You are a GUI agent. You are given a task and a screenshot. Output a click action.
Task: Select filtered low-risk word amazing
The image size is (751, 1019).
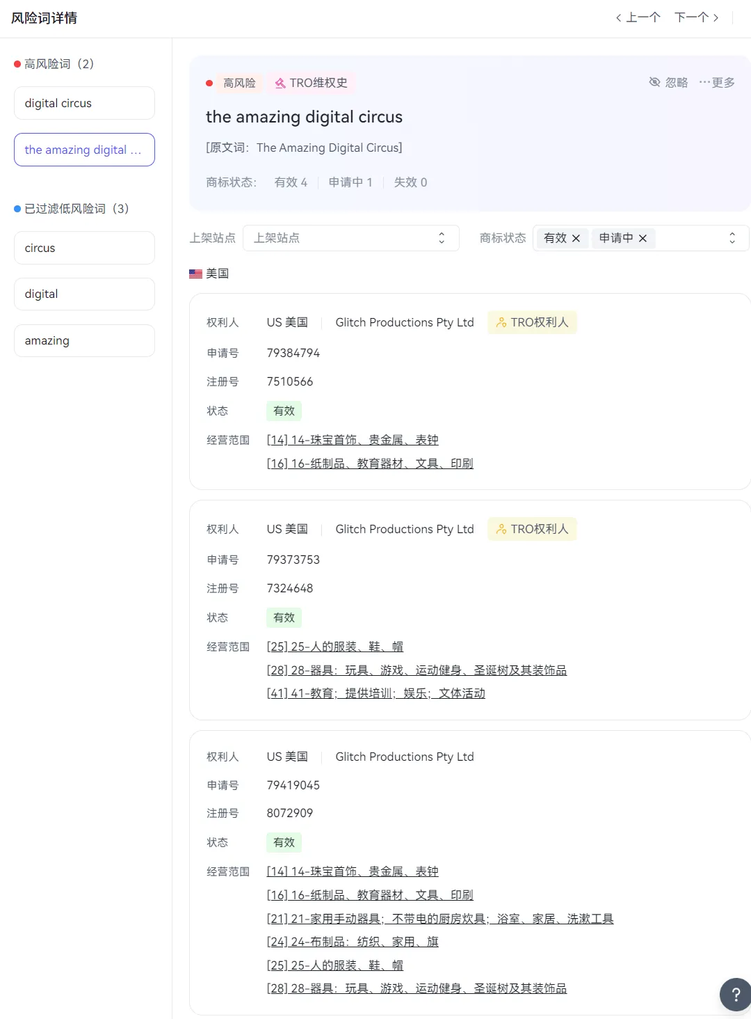click(84, 340)
